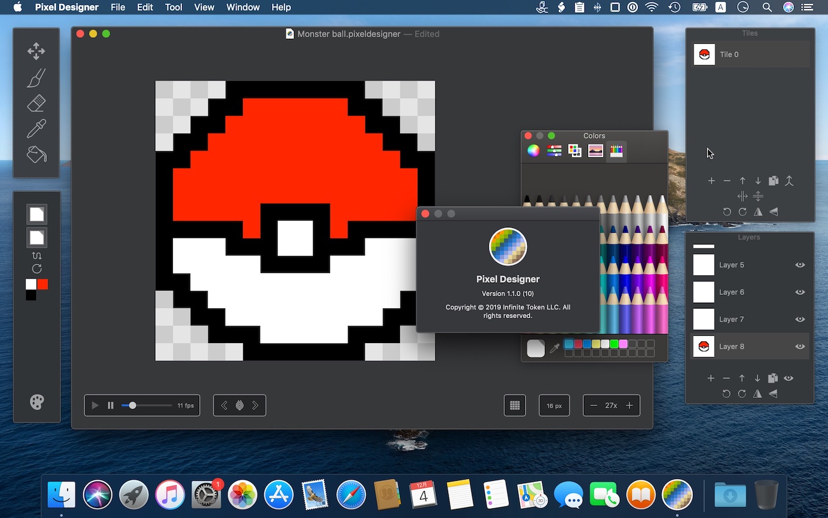Click the secondary color well
The width and height of the screenshot is (828, 518).
tap(37, 237)
